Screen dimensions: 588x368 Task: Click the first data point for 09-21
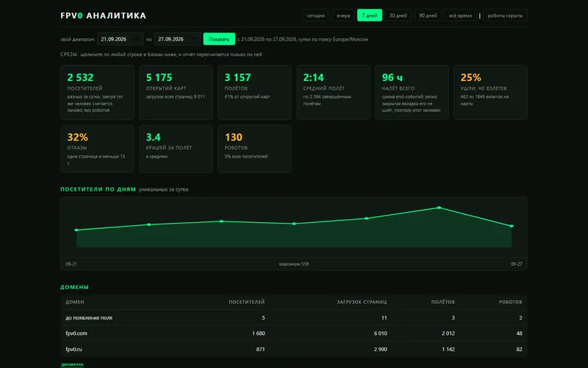pos(76,230)
